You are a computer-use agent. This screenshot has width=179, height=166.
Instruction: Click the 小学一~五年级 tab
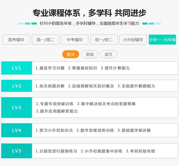point(162,40)
